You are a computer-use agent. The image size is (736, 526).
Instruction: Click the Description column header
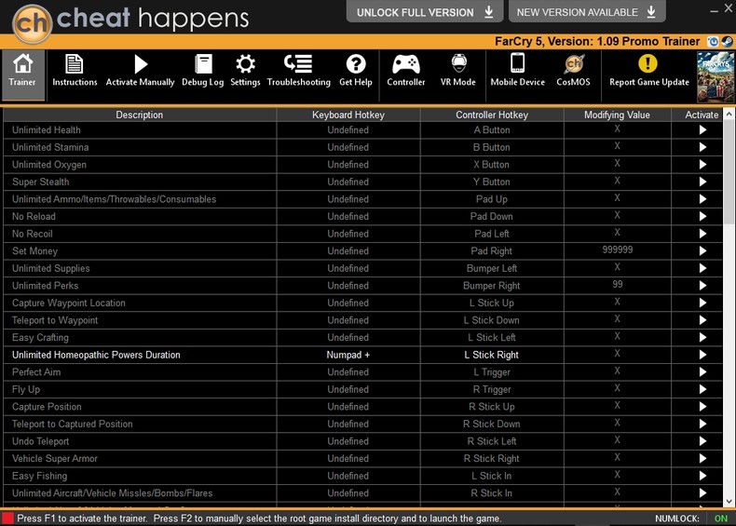click(140, 115)
